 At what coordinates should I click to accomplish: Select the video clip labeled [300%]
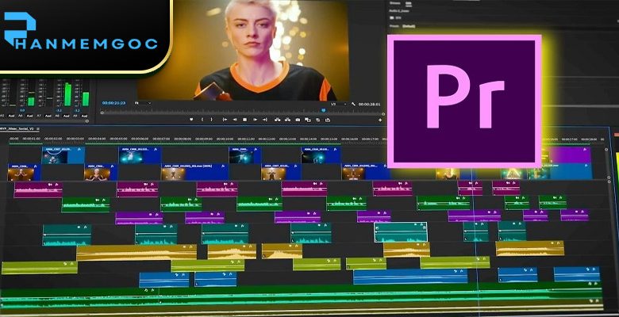194,172
